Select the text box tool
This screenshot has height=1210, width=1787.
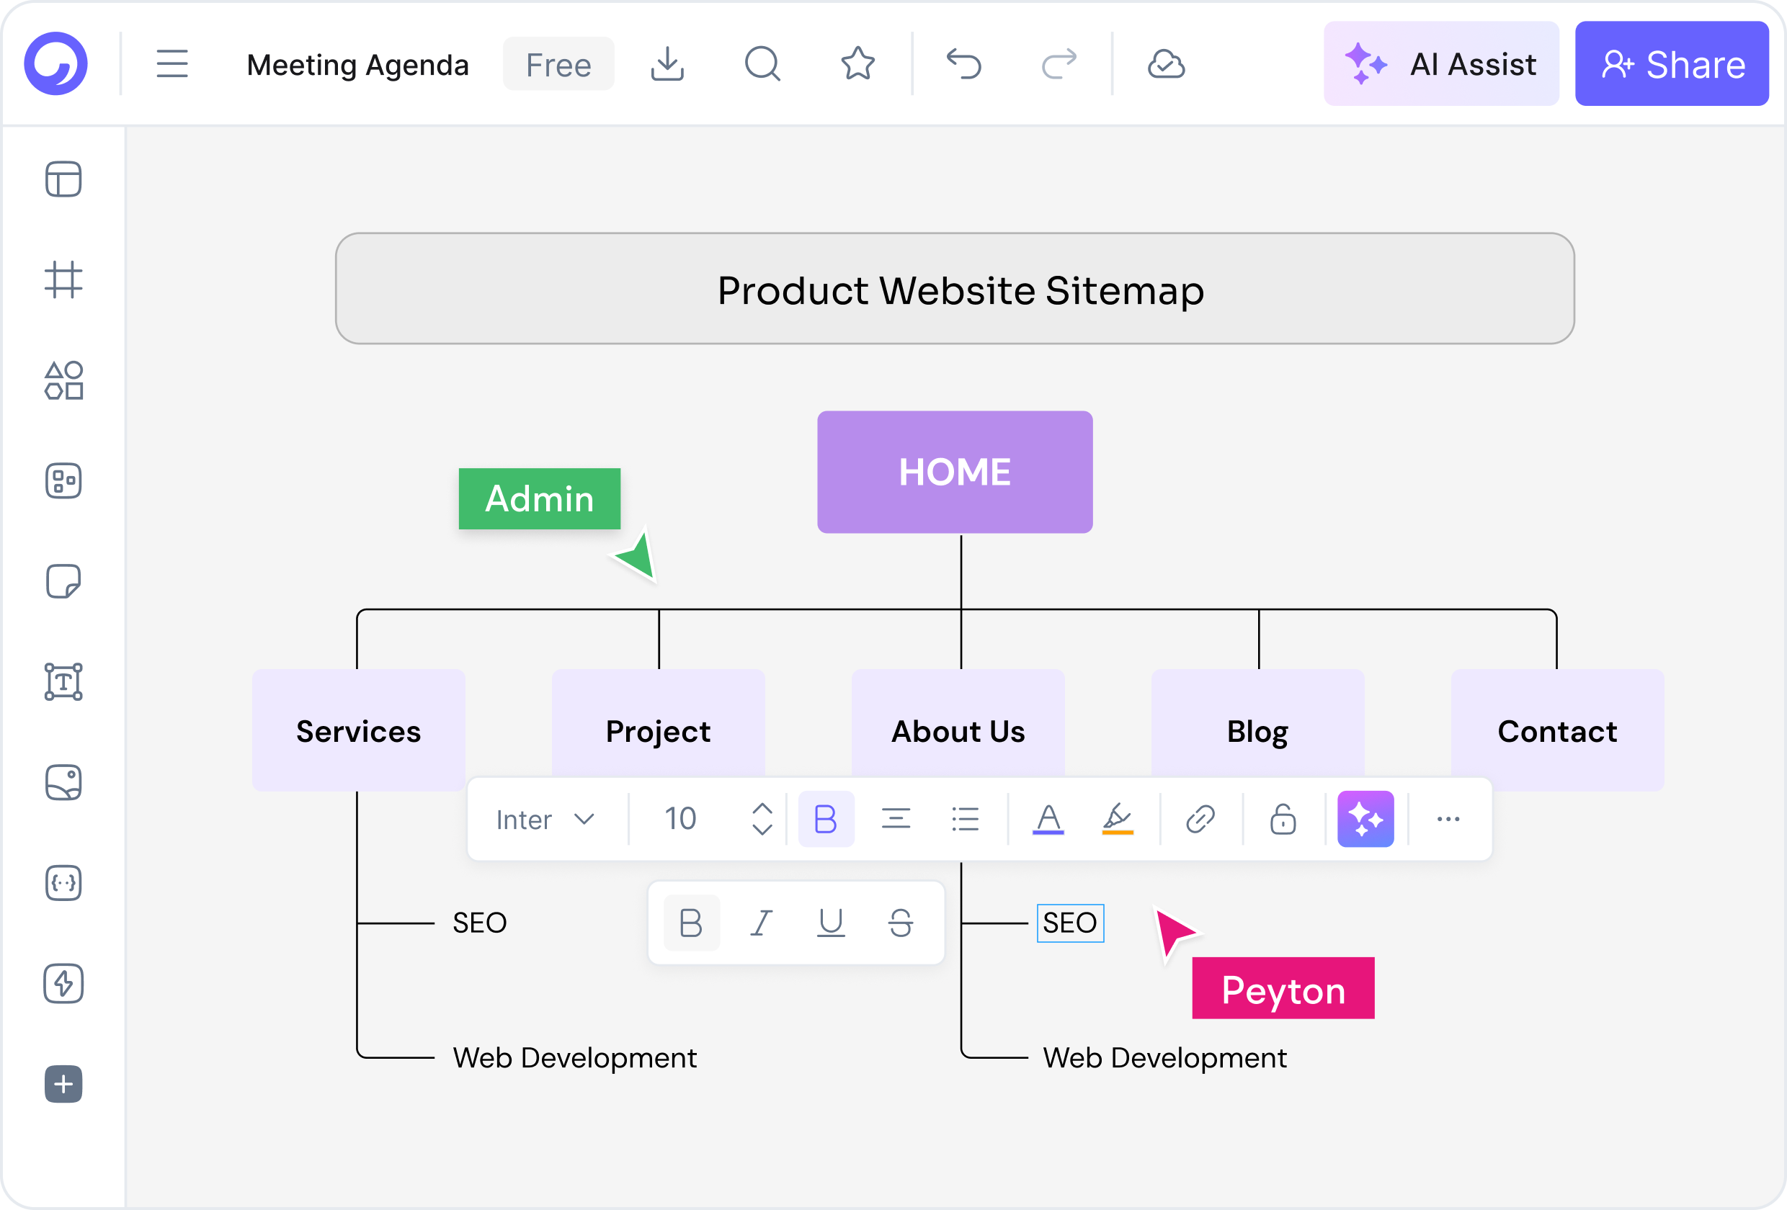pyautogui.click(x=63, y=682)
